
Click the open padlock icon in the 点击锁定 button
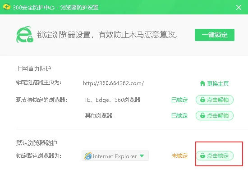point(202,155)
